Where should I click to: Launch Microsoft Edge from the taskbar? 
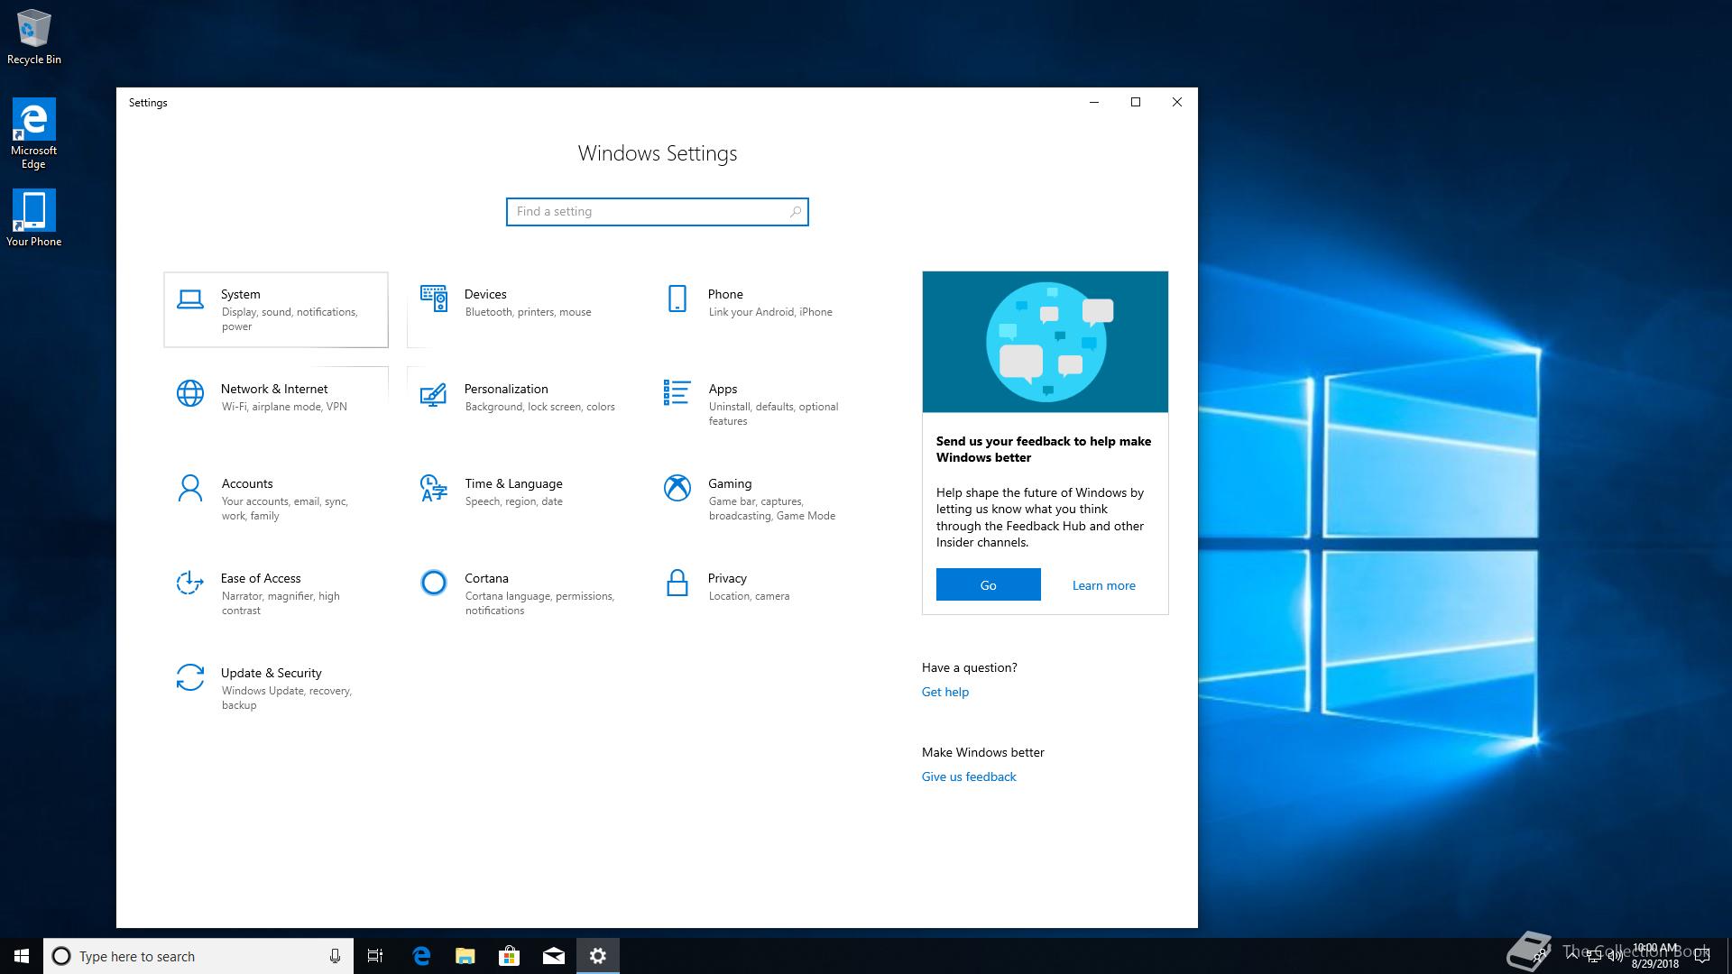coord(421,956)
